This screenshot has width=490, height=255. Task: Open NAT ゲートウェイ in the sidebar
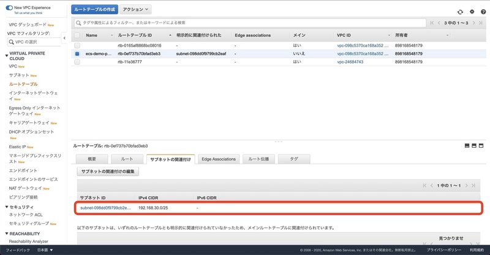pyautogui.click(x=25, y=188)
